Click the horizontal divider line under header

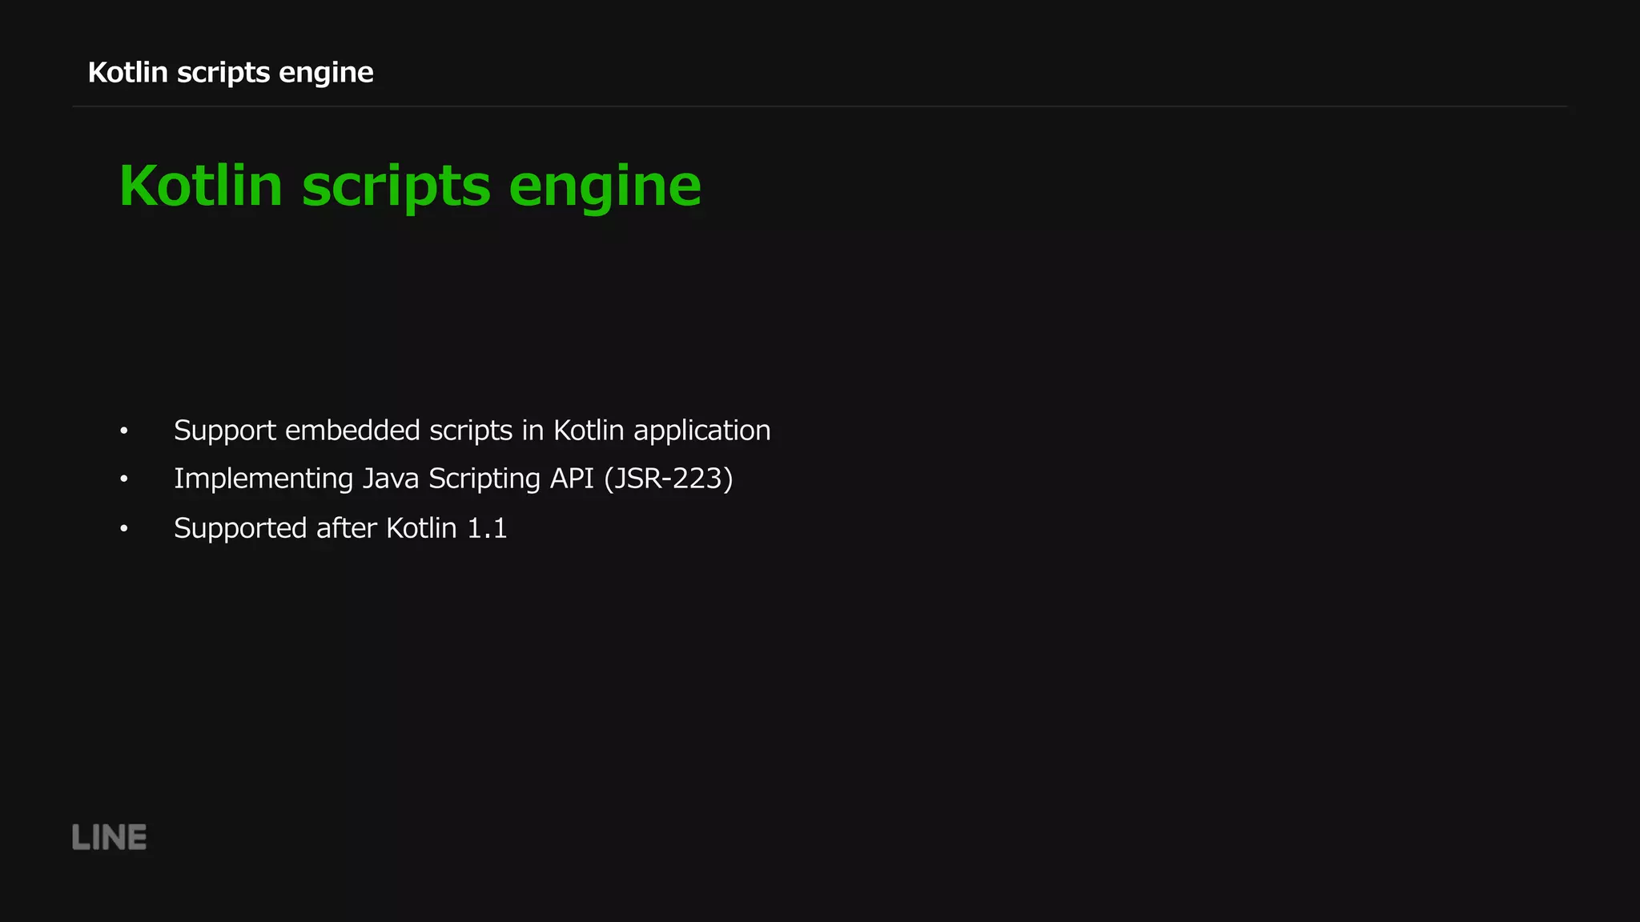tap(820, 106)
